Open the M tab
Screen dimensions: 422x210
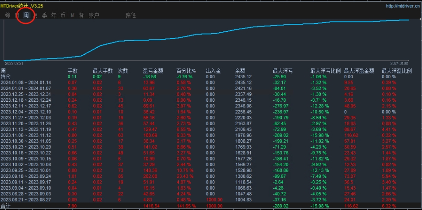click(72, 15)
